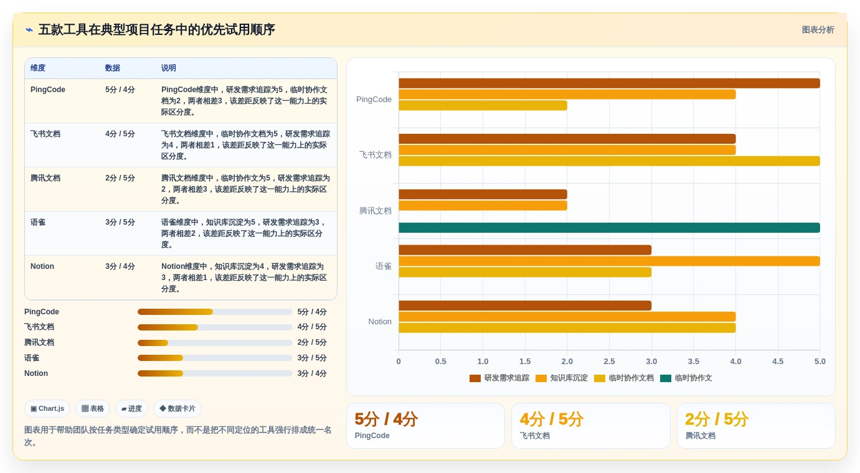This screenshot has width=860, height=473.
Task: Click the 腾讯文档 progress bar
Action: pyautogui.click(x=215, y=343)
